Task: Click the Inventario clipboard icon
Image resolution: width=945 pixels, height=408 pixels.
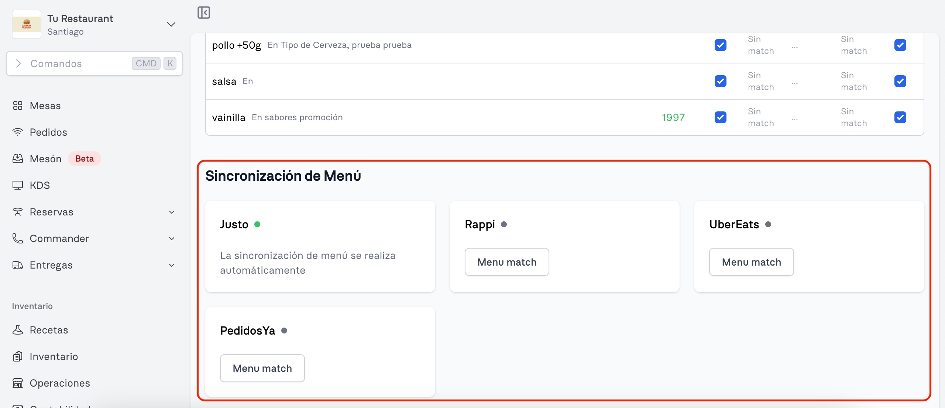Action: click(x=18, y=356)
